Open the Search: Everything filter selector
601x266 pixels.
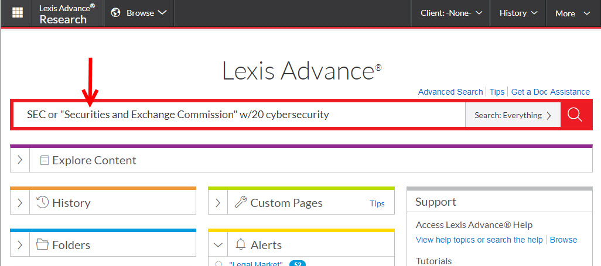pos(513,115)
